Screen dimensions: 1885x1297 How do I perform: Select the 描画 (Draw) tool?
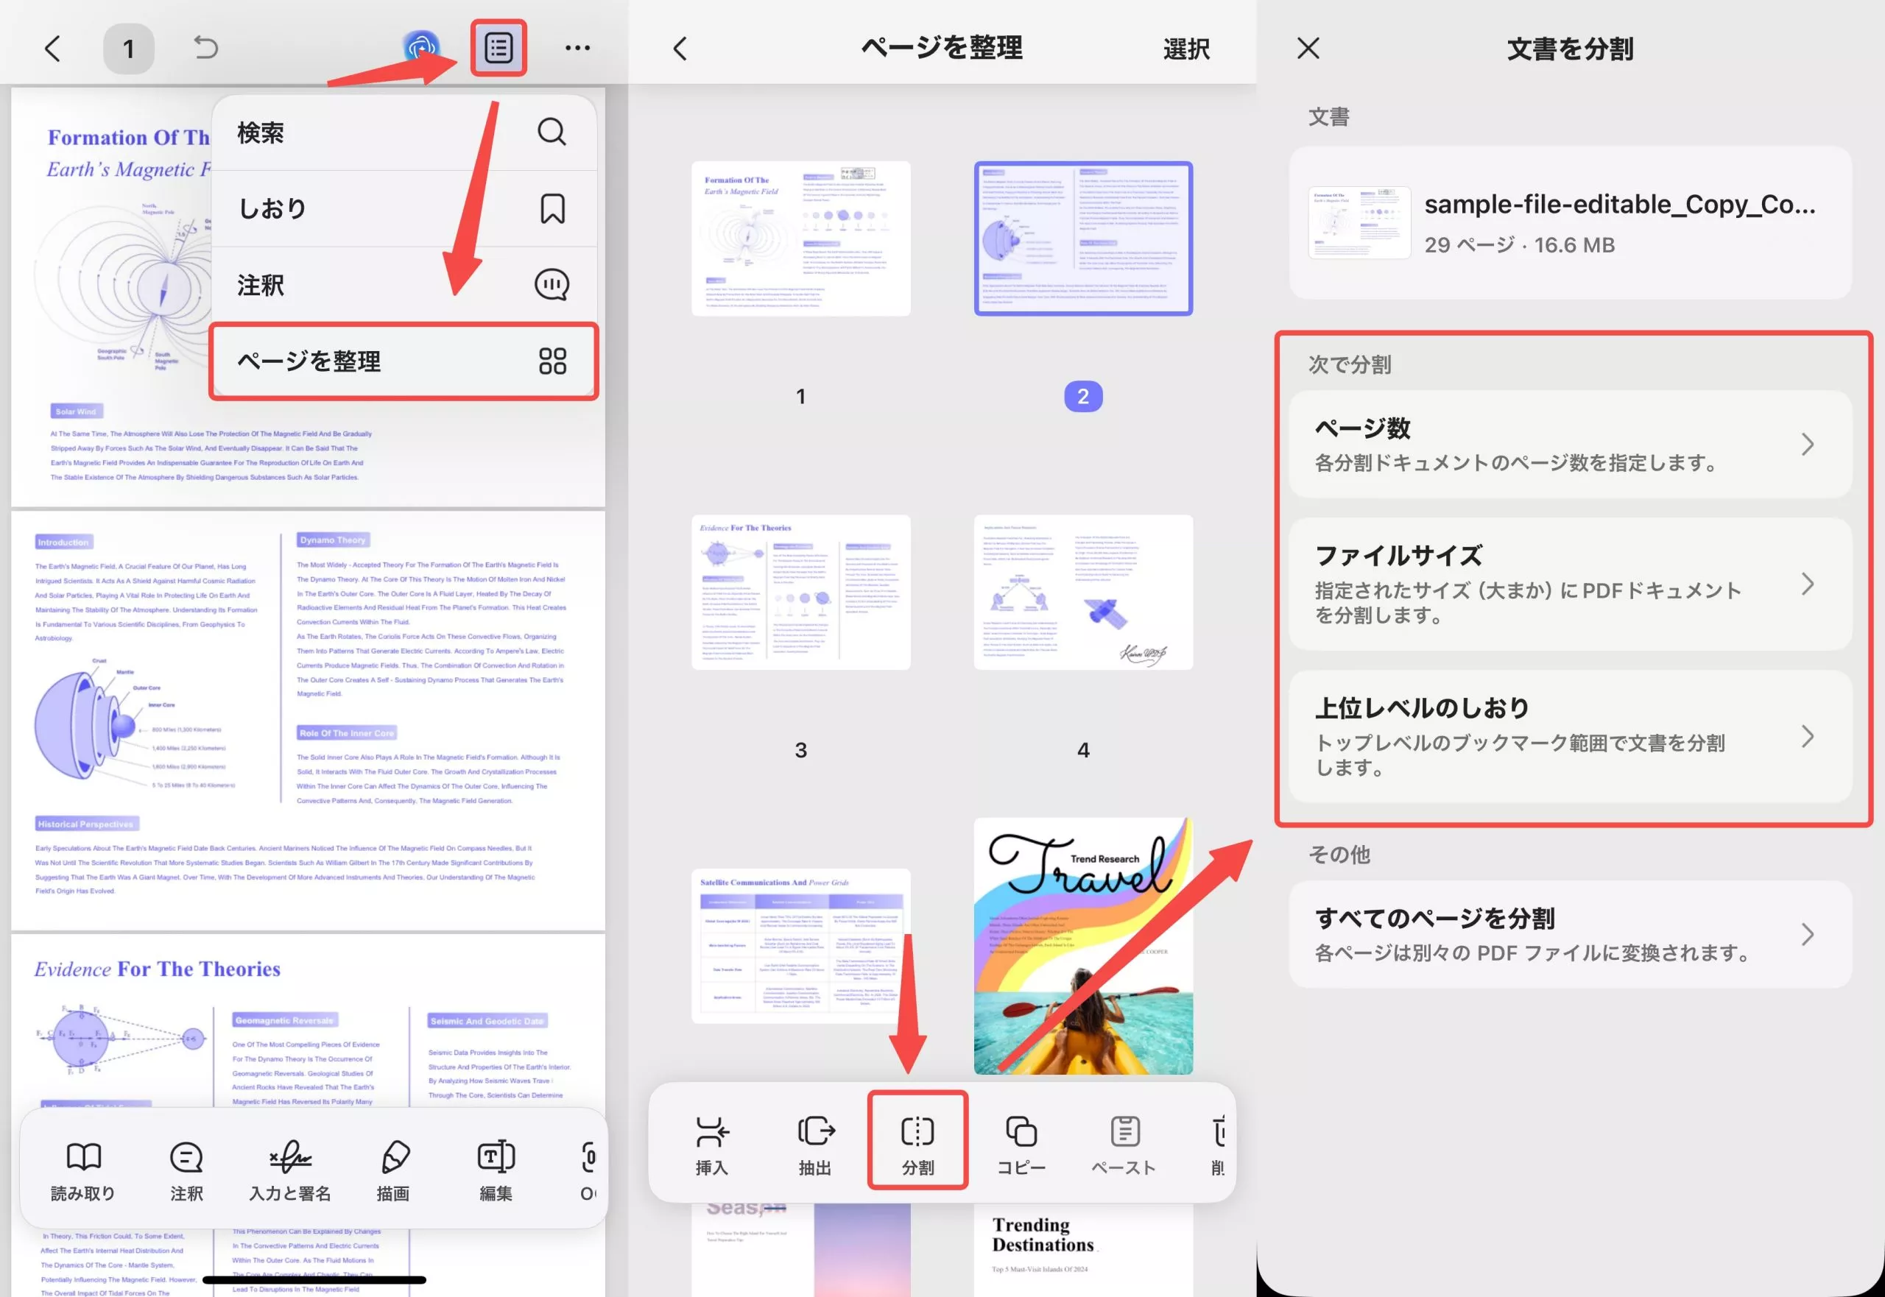coord(392,1169)
